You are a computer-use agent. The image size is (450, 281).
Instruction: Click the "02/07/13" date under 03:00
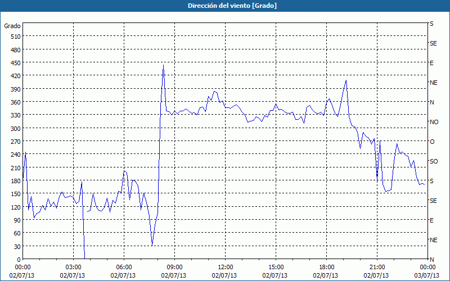coord(73,275)
